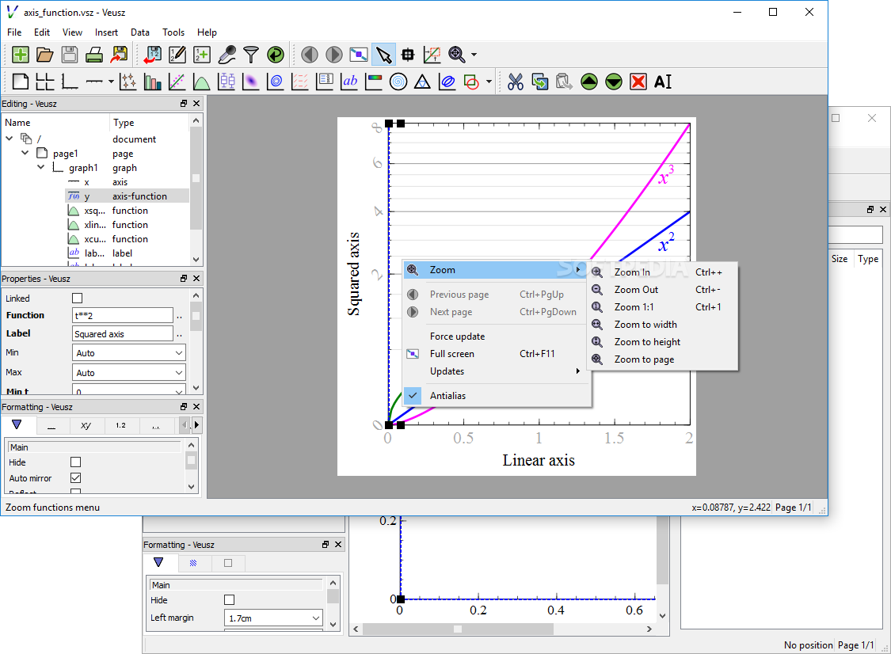Insert a contour plot widget

276,82
